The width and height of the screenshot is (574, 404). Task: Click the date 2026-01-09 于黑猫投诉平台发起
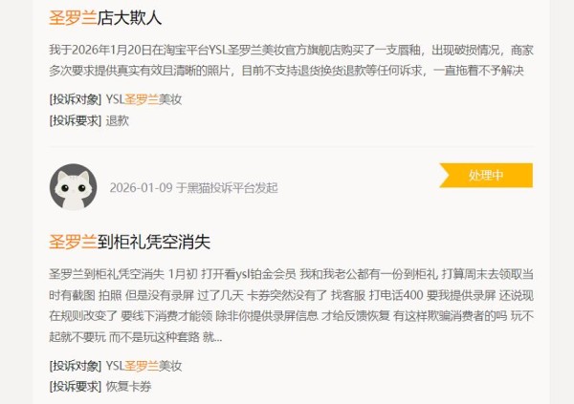193,187
